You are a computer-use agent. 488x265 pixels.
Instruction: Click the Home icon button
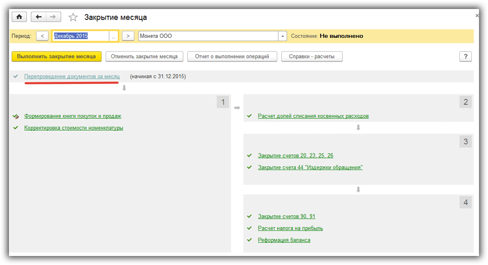point(19,17)
